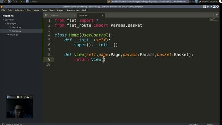The width and height of the screenshot is (222, 125).
Task: Maximize the Camera window
Action: coord(31,97)
